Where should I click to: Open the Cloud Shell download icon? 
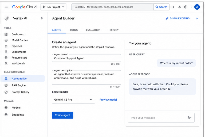[180, 7]
